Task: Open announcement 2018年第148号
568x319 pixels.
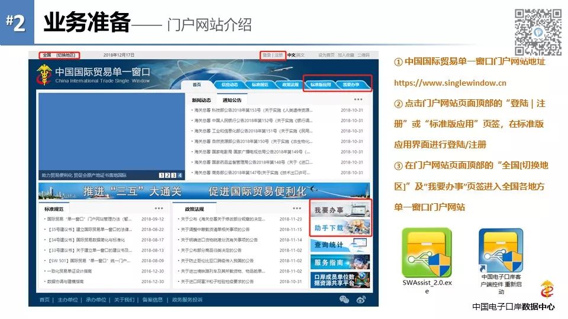Action: click(253, 162)
